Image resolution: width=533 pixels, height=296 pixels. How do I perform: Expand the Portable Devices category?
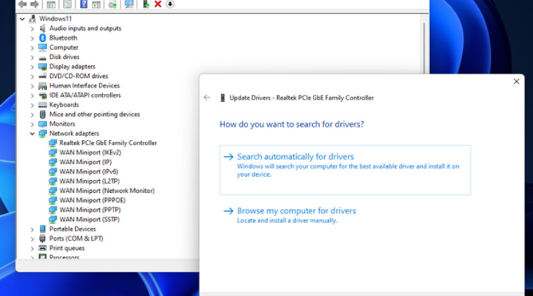(32, 229)
